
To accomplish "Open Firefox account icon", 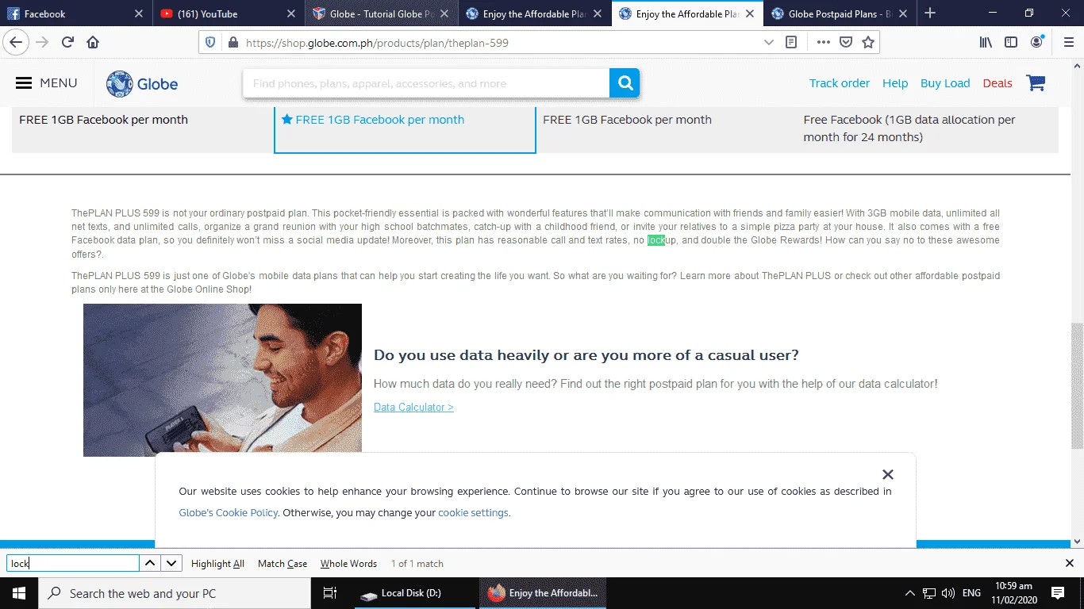I will click(1037, 43).
